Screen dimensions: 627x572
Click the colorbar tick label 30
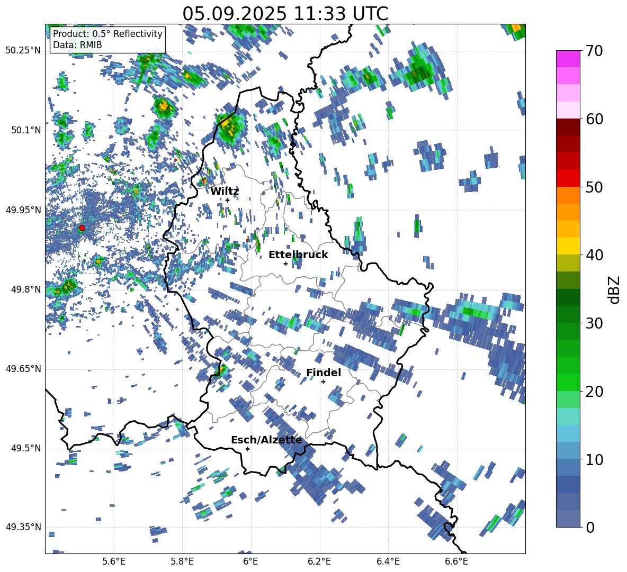coord(594,323)
